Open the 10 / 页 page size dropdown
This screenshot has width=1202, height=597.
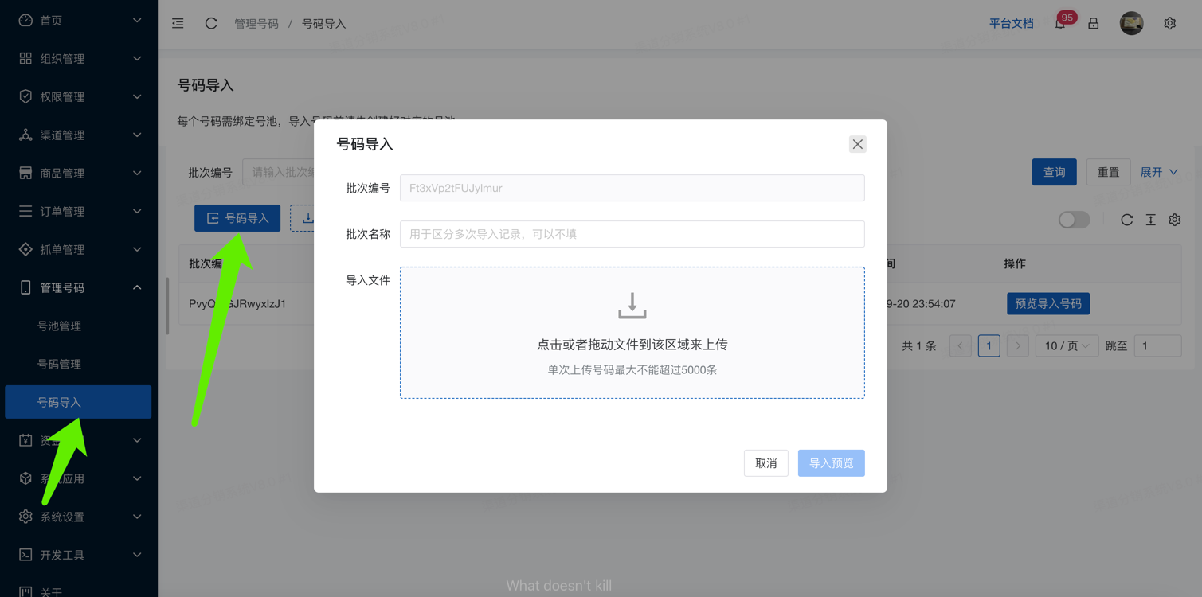pyautogui.click(x=1067, y=346)
